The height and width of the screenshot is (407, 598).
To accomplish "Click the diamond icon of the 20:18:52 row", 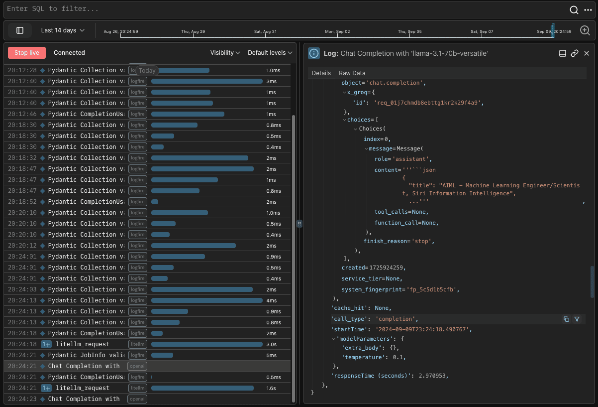I will click(43, 202).
